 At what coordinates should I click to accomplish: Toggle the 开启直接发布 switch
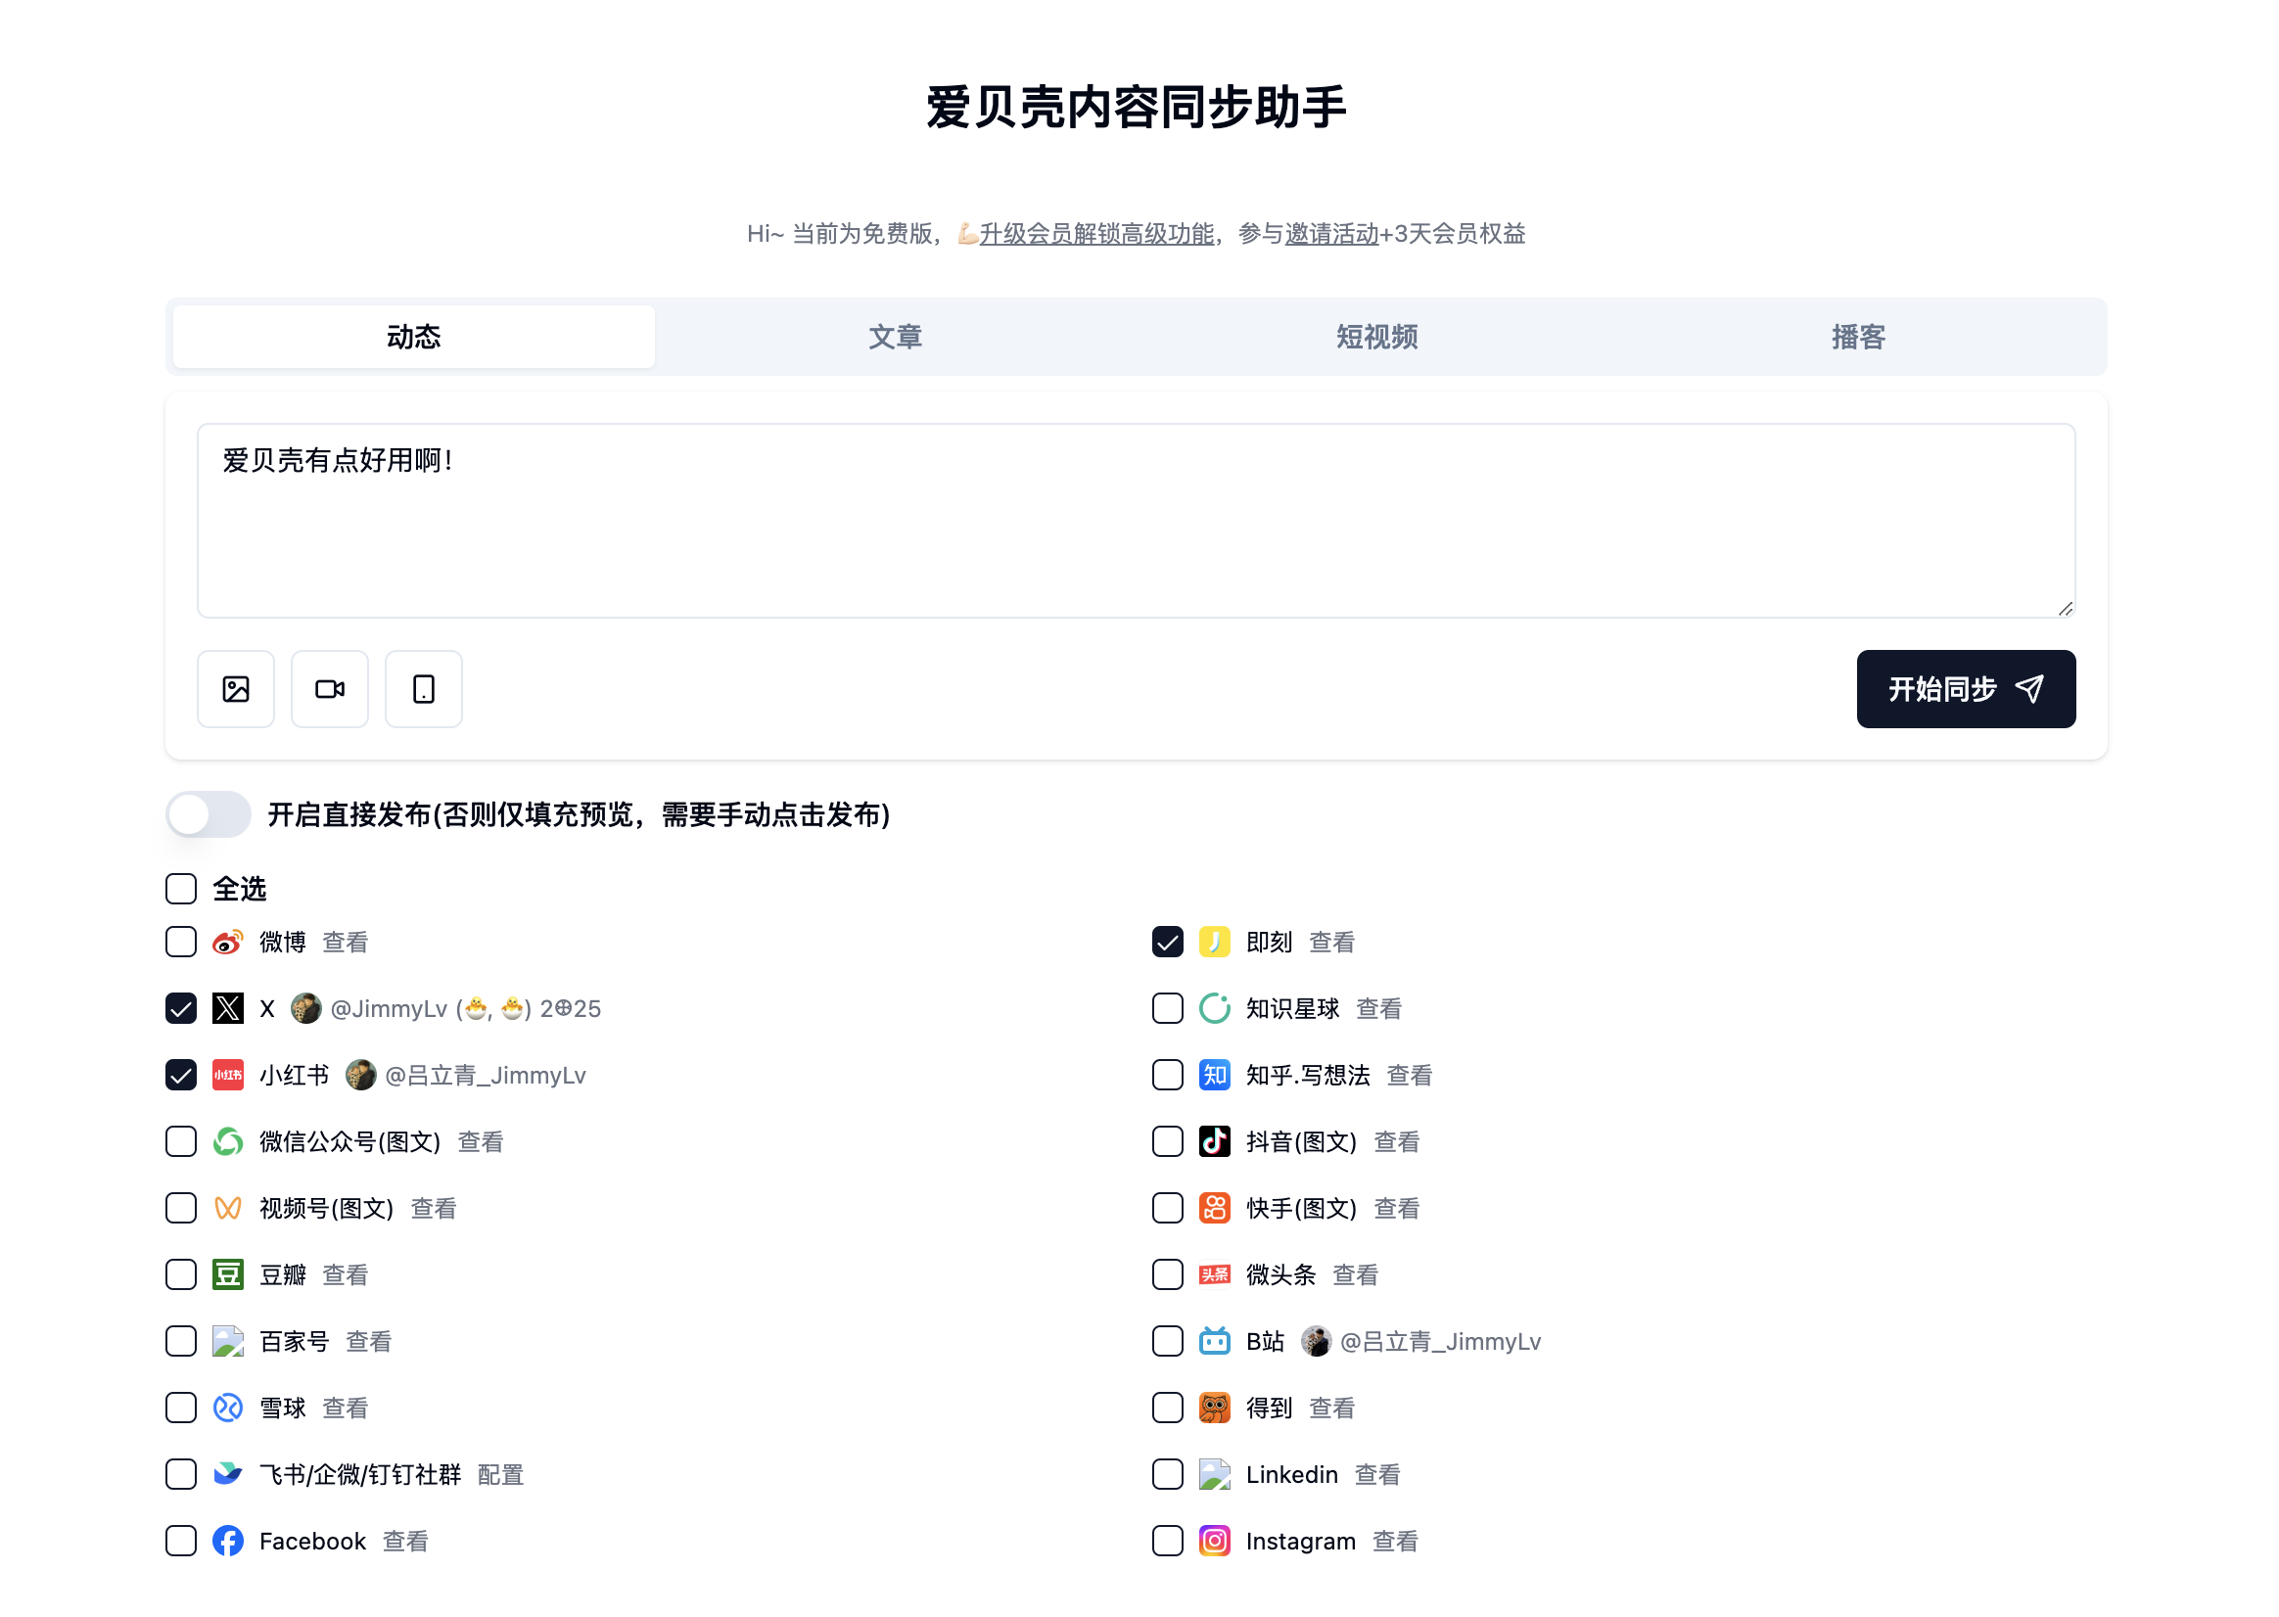coord(209,815)
